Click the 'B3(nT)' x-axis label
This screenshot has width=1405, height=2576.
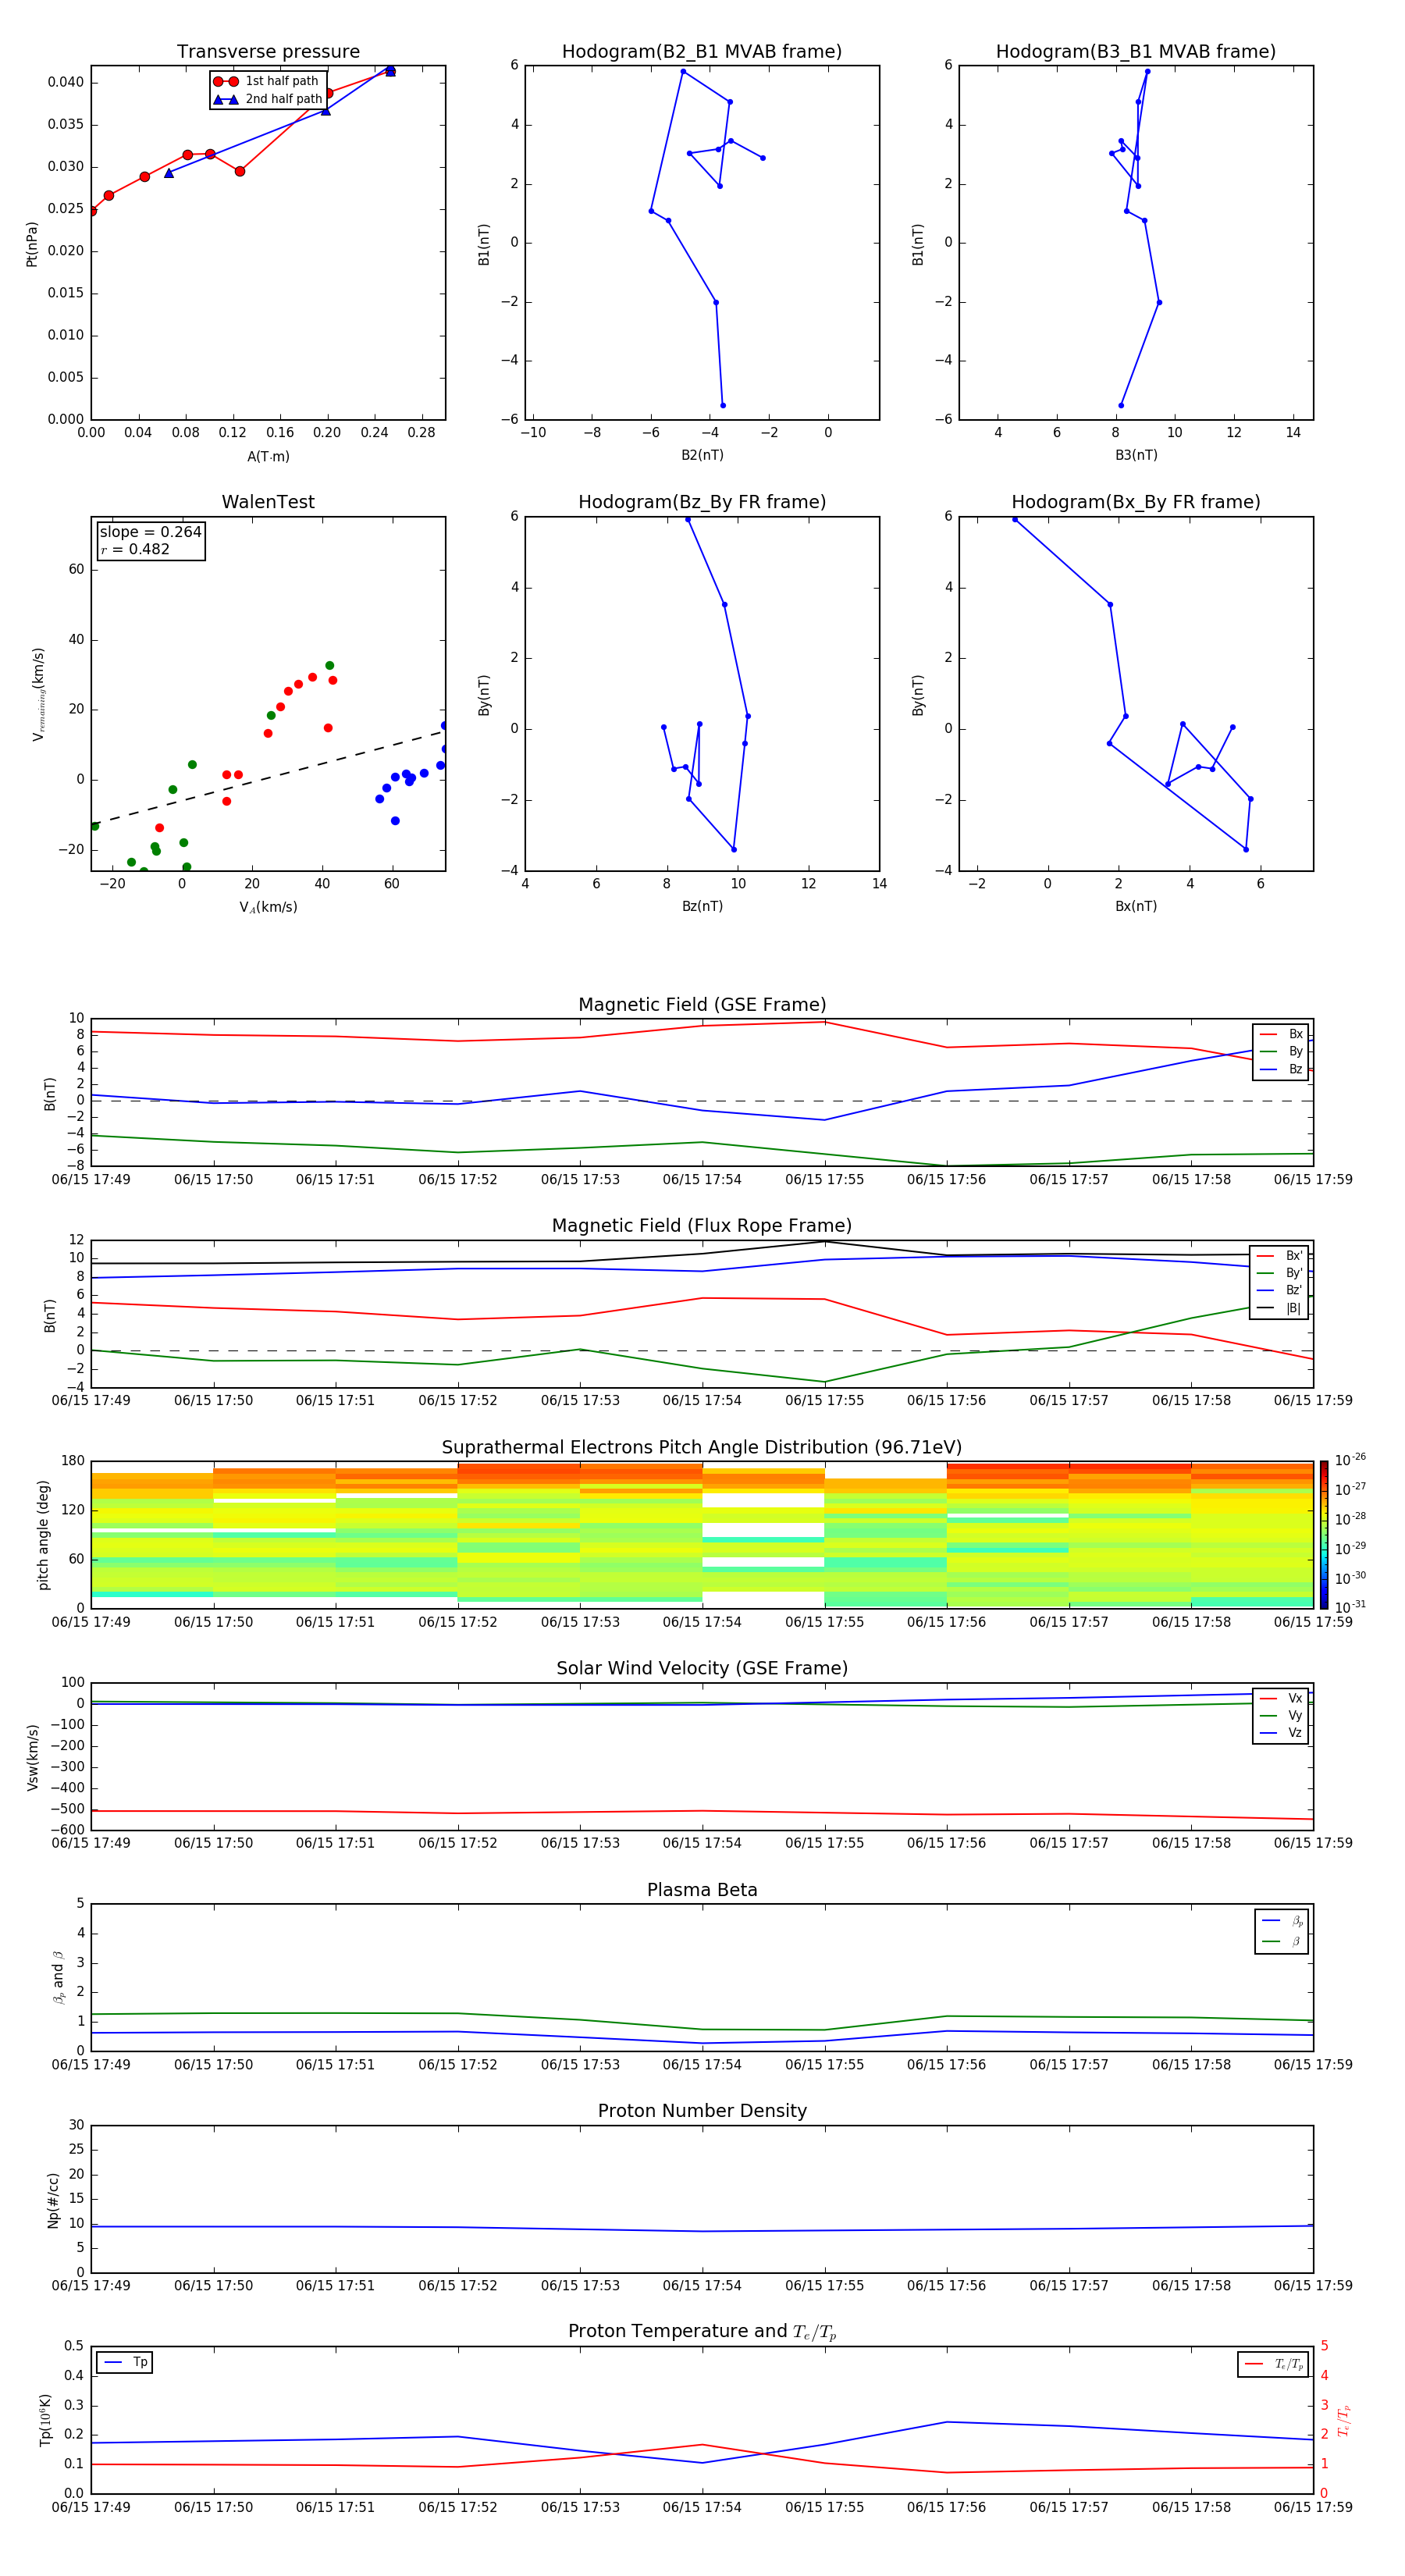(1136, 455)
